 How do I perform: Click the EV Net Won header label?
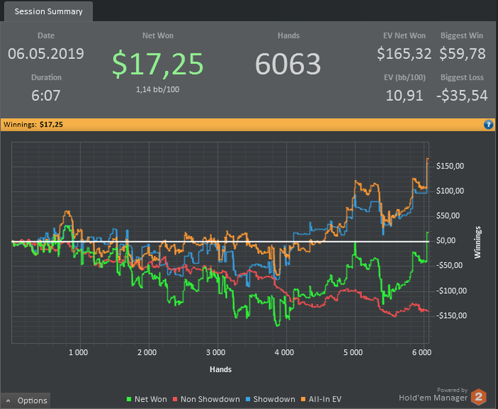point(404,36)
